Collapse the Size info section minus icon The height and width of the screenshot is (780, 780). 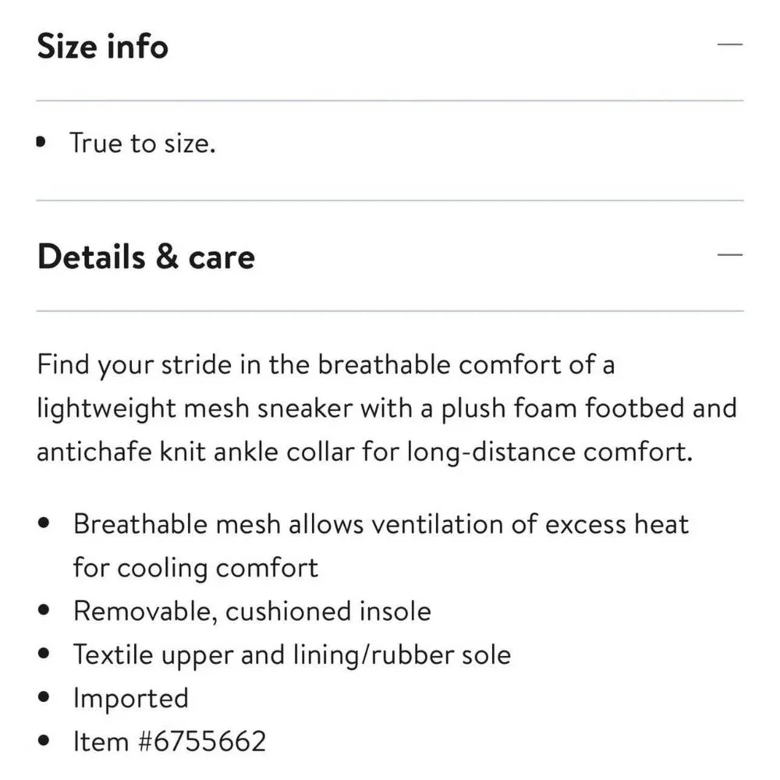point(730,44)
